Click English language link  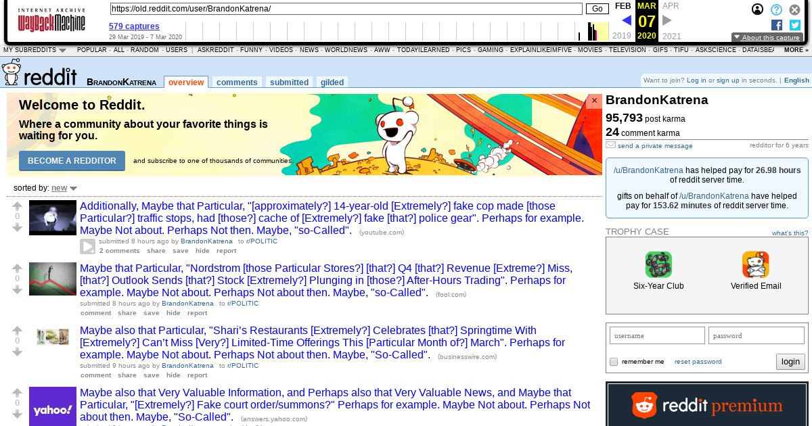[796, 80]
